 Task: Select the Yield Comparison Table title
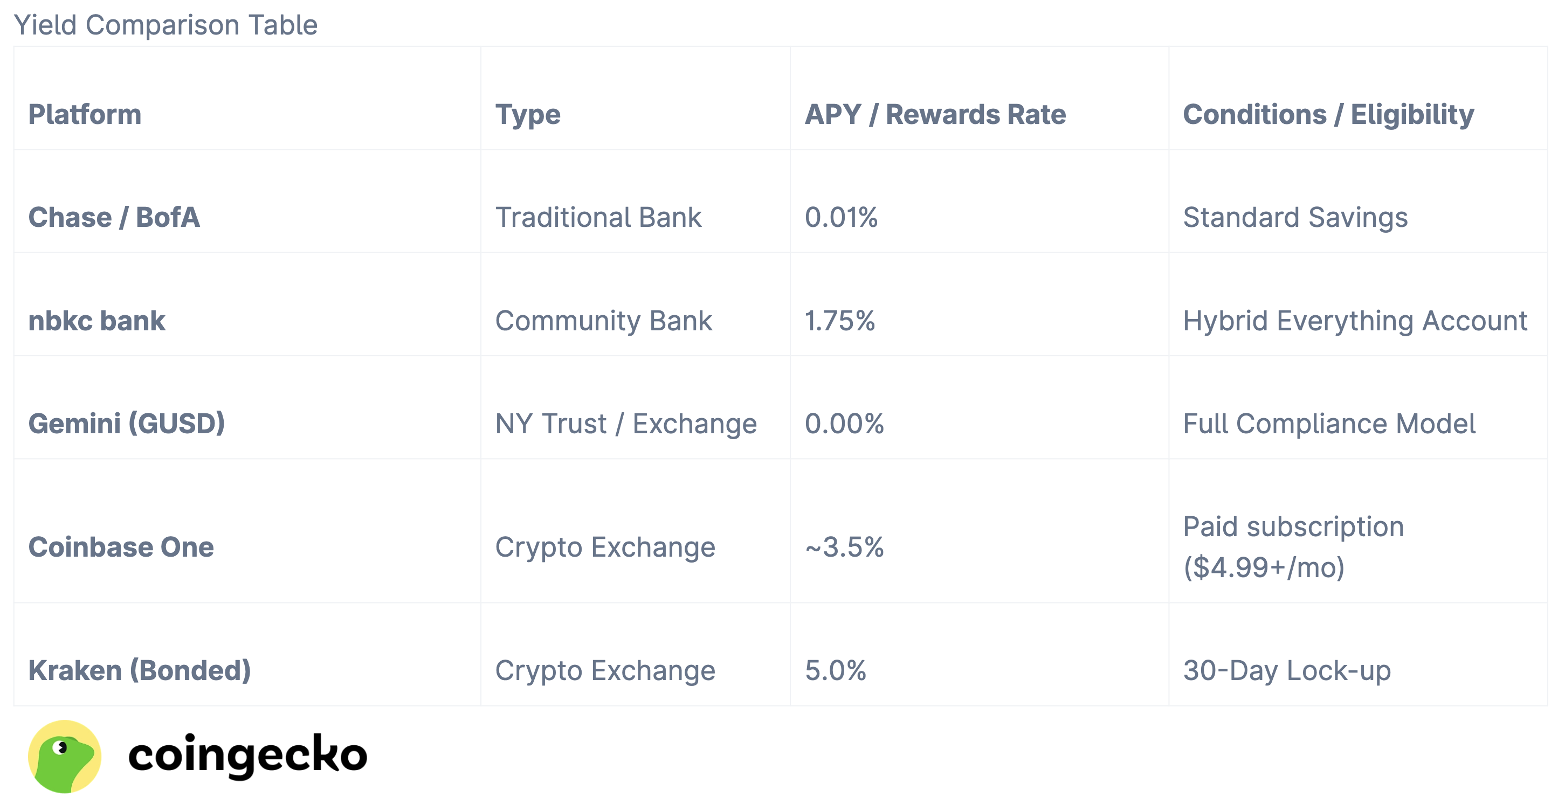click(165, 25)
